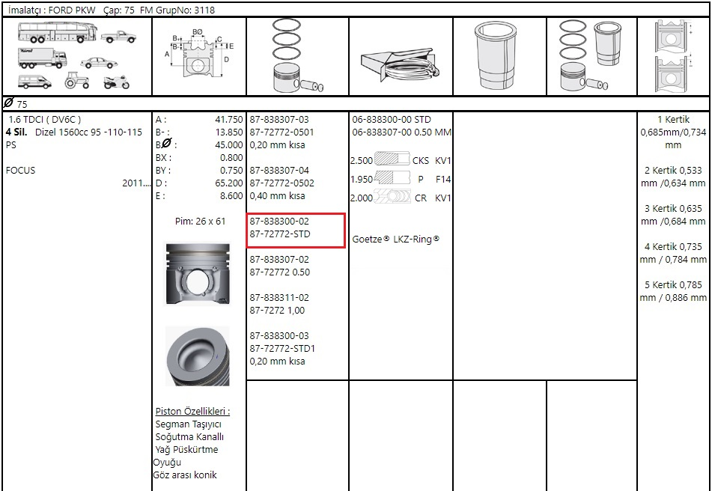Click part number 87-838311-02
The height and width of the screenshot is (491, 712).
pos(279,298)
